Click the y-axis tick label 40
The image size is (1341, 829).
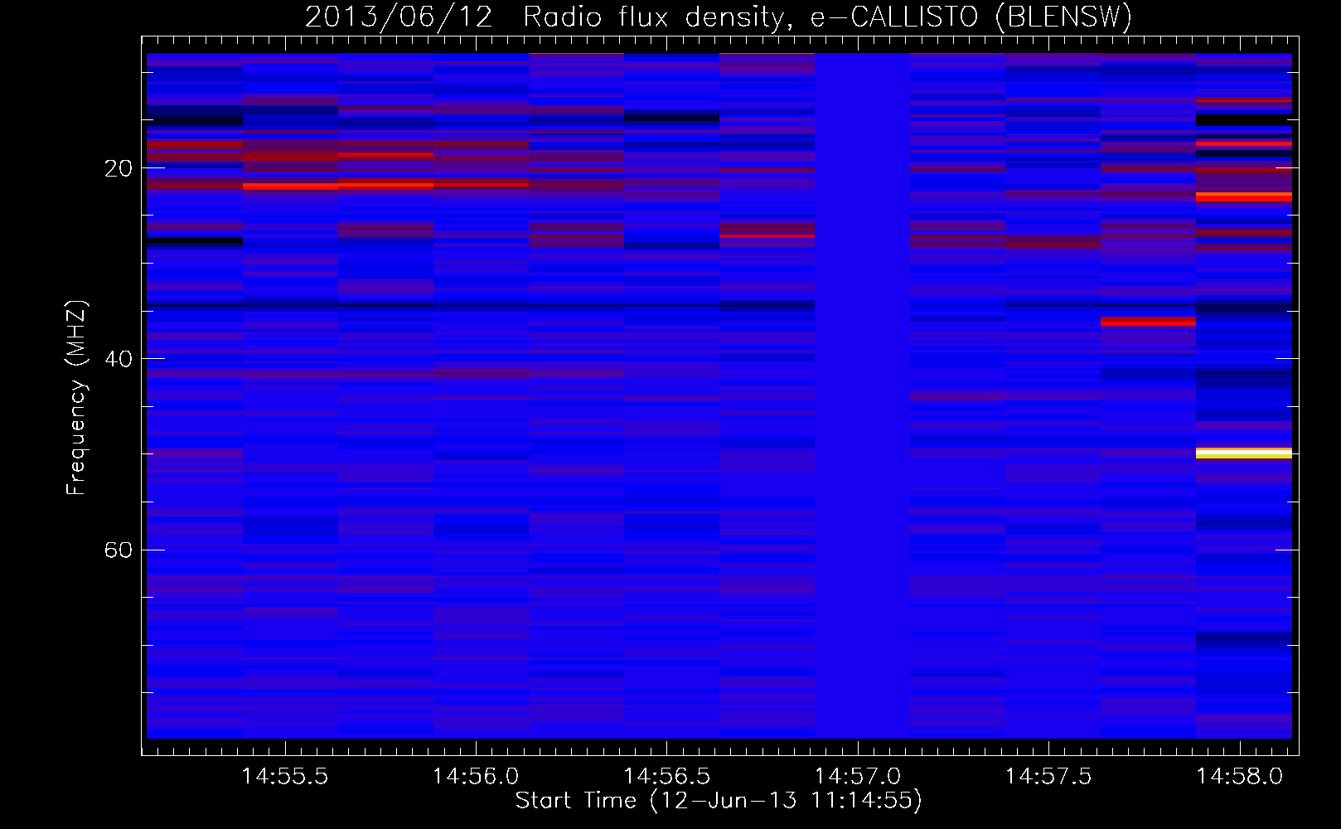coord(119,359)
